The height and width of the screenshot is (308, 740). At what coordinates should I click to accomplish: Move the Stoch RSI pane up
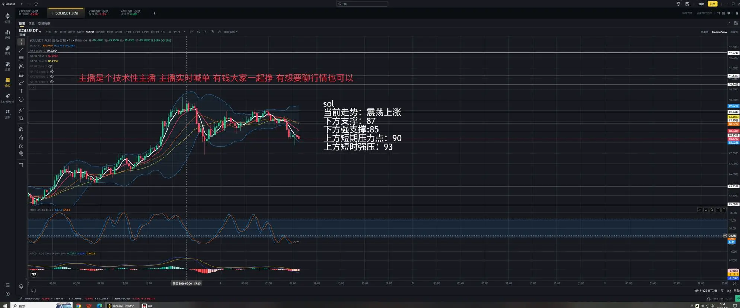click(x=700, y=210)
